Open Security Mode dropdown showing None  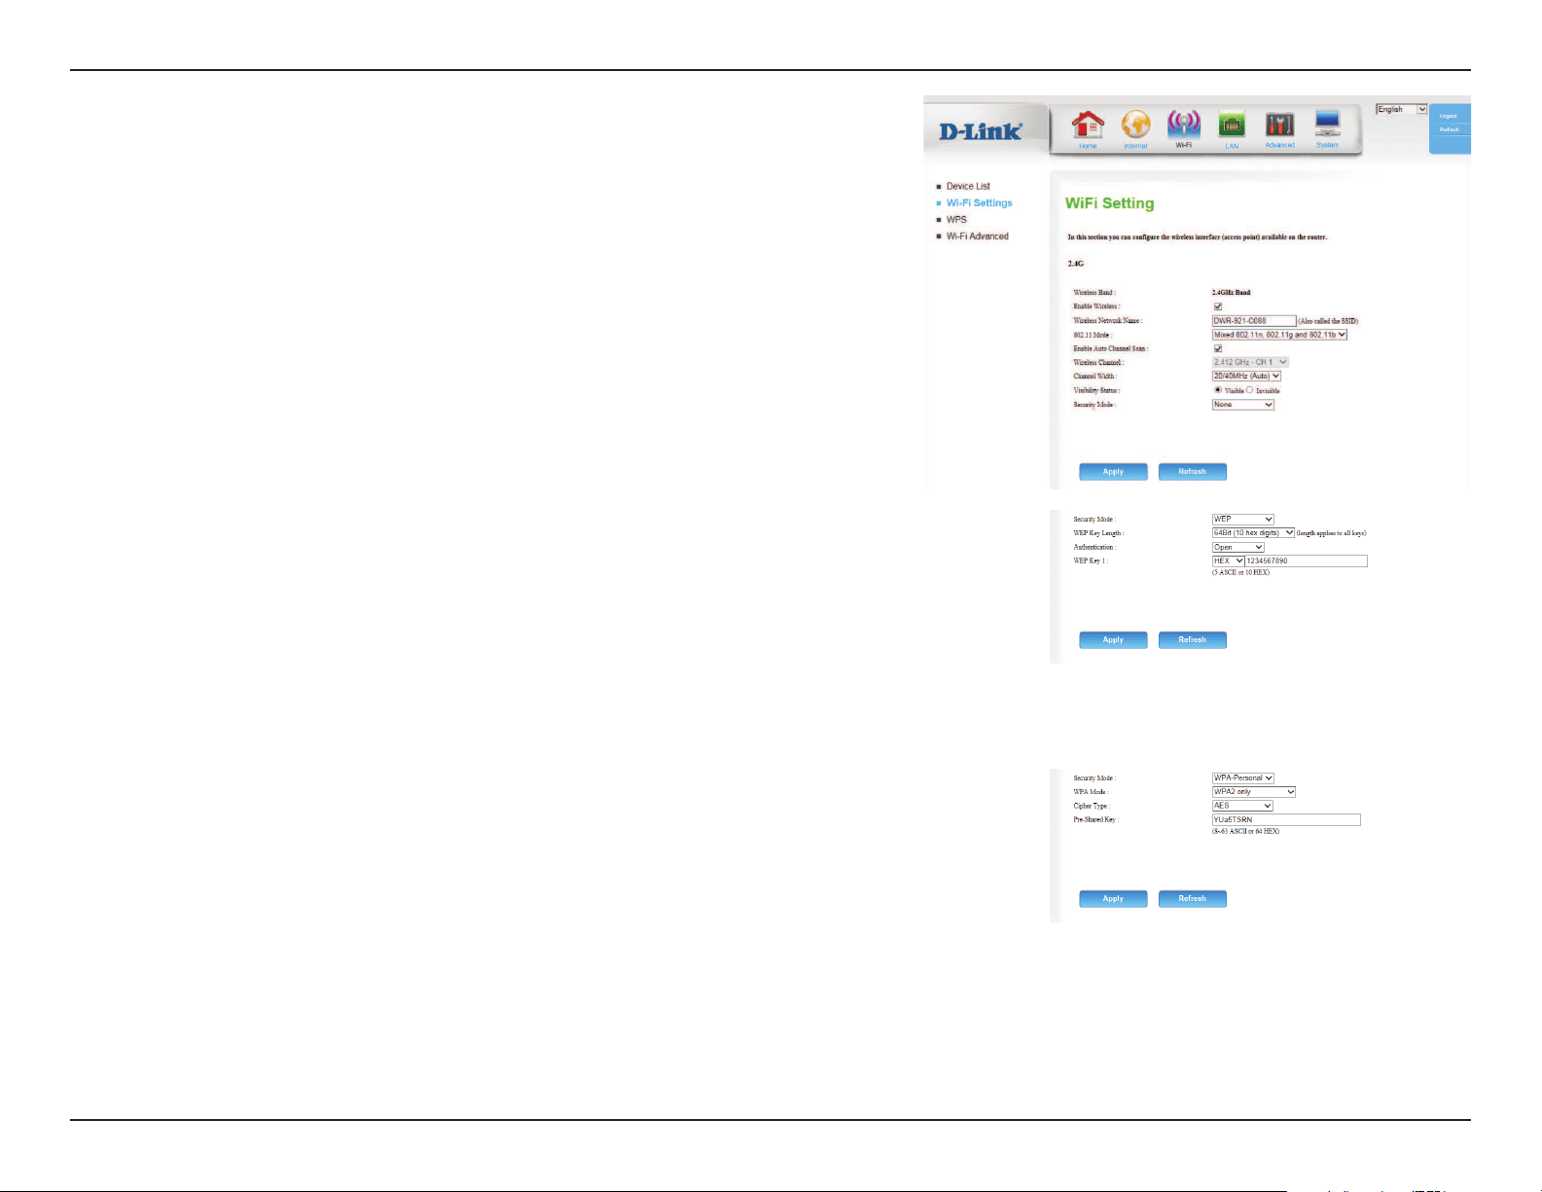1242,404
